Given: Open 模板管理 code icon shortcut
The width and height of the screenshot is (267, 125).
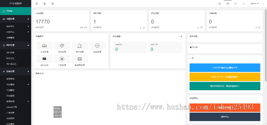Looking at the screenshot, I should coord(97,46).
